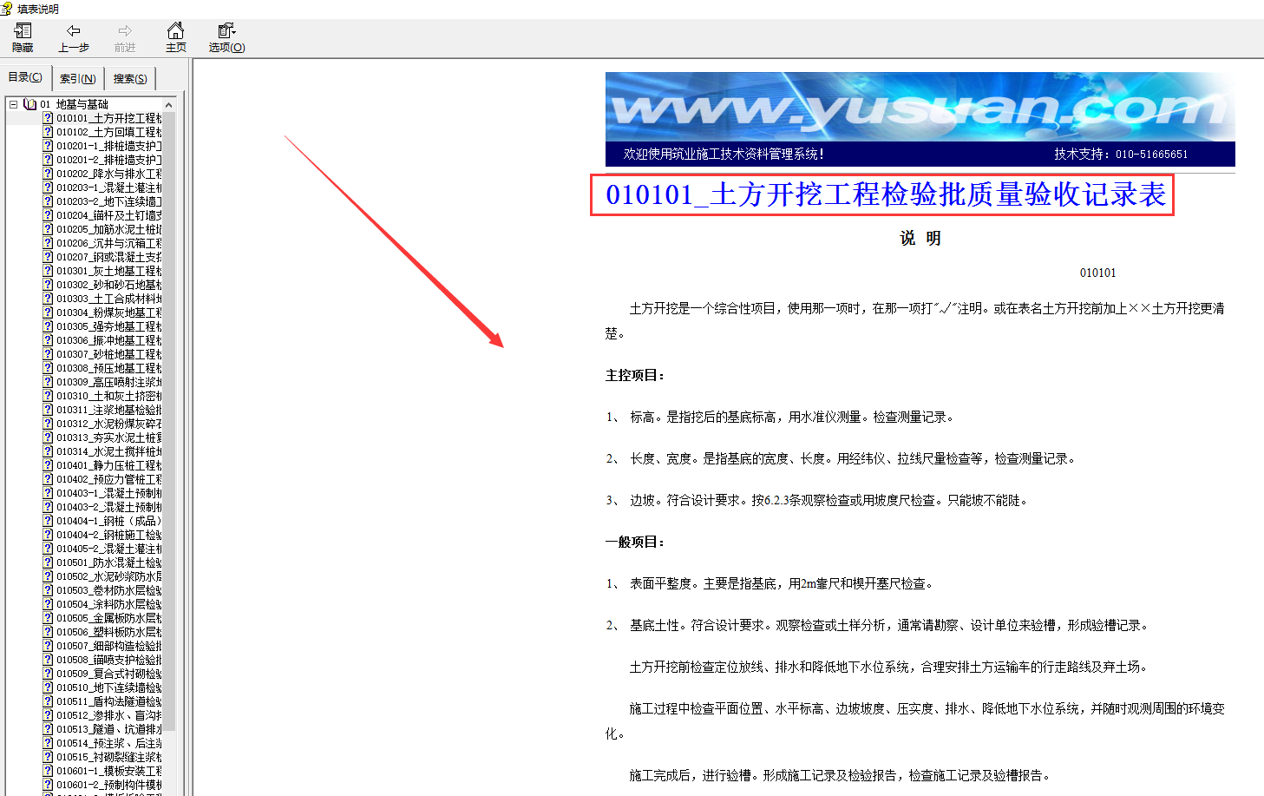Screen dimensions: 1264x796
Task: Click the tree scrollbar up arrow
Action: point(169,104)
